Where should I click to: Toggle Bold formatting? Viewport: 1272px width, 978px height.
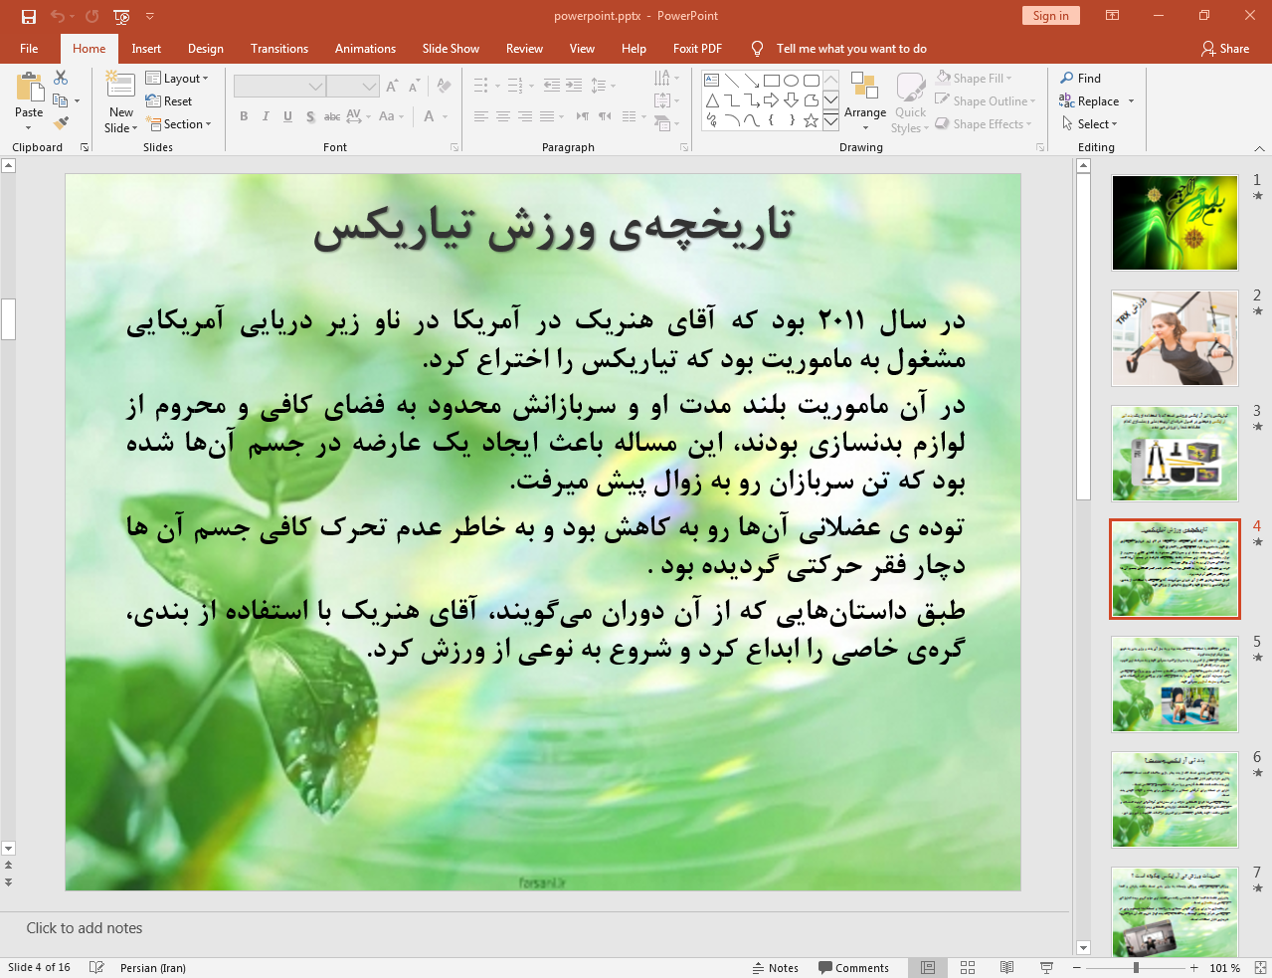tap(244, 116)
